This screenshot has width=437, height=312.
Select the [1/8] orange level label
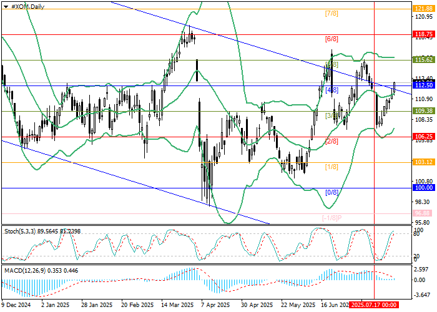(332, 167)
